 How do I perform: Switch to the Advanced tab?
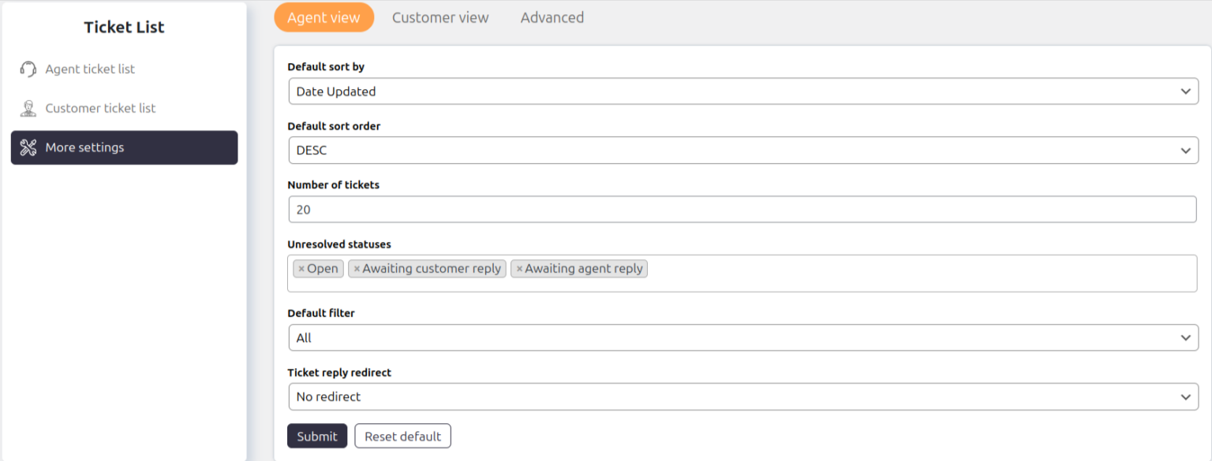[x=552, y=17]
